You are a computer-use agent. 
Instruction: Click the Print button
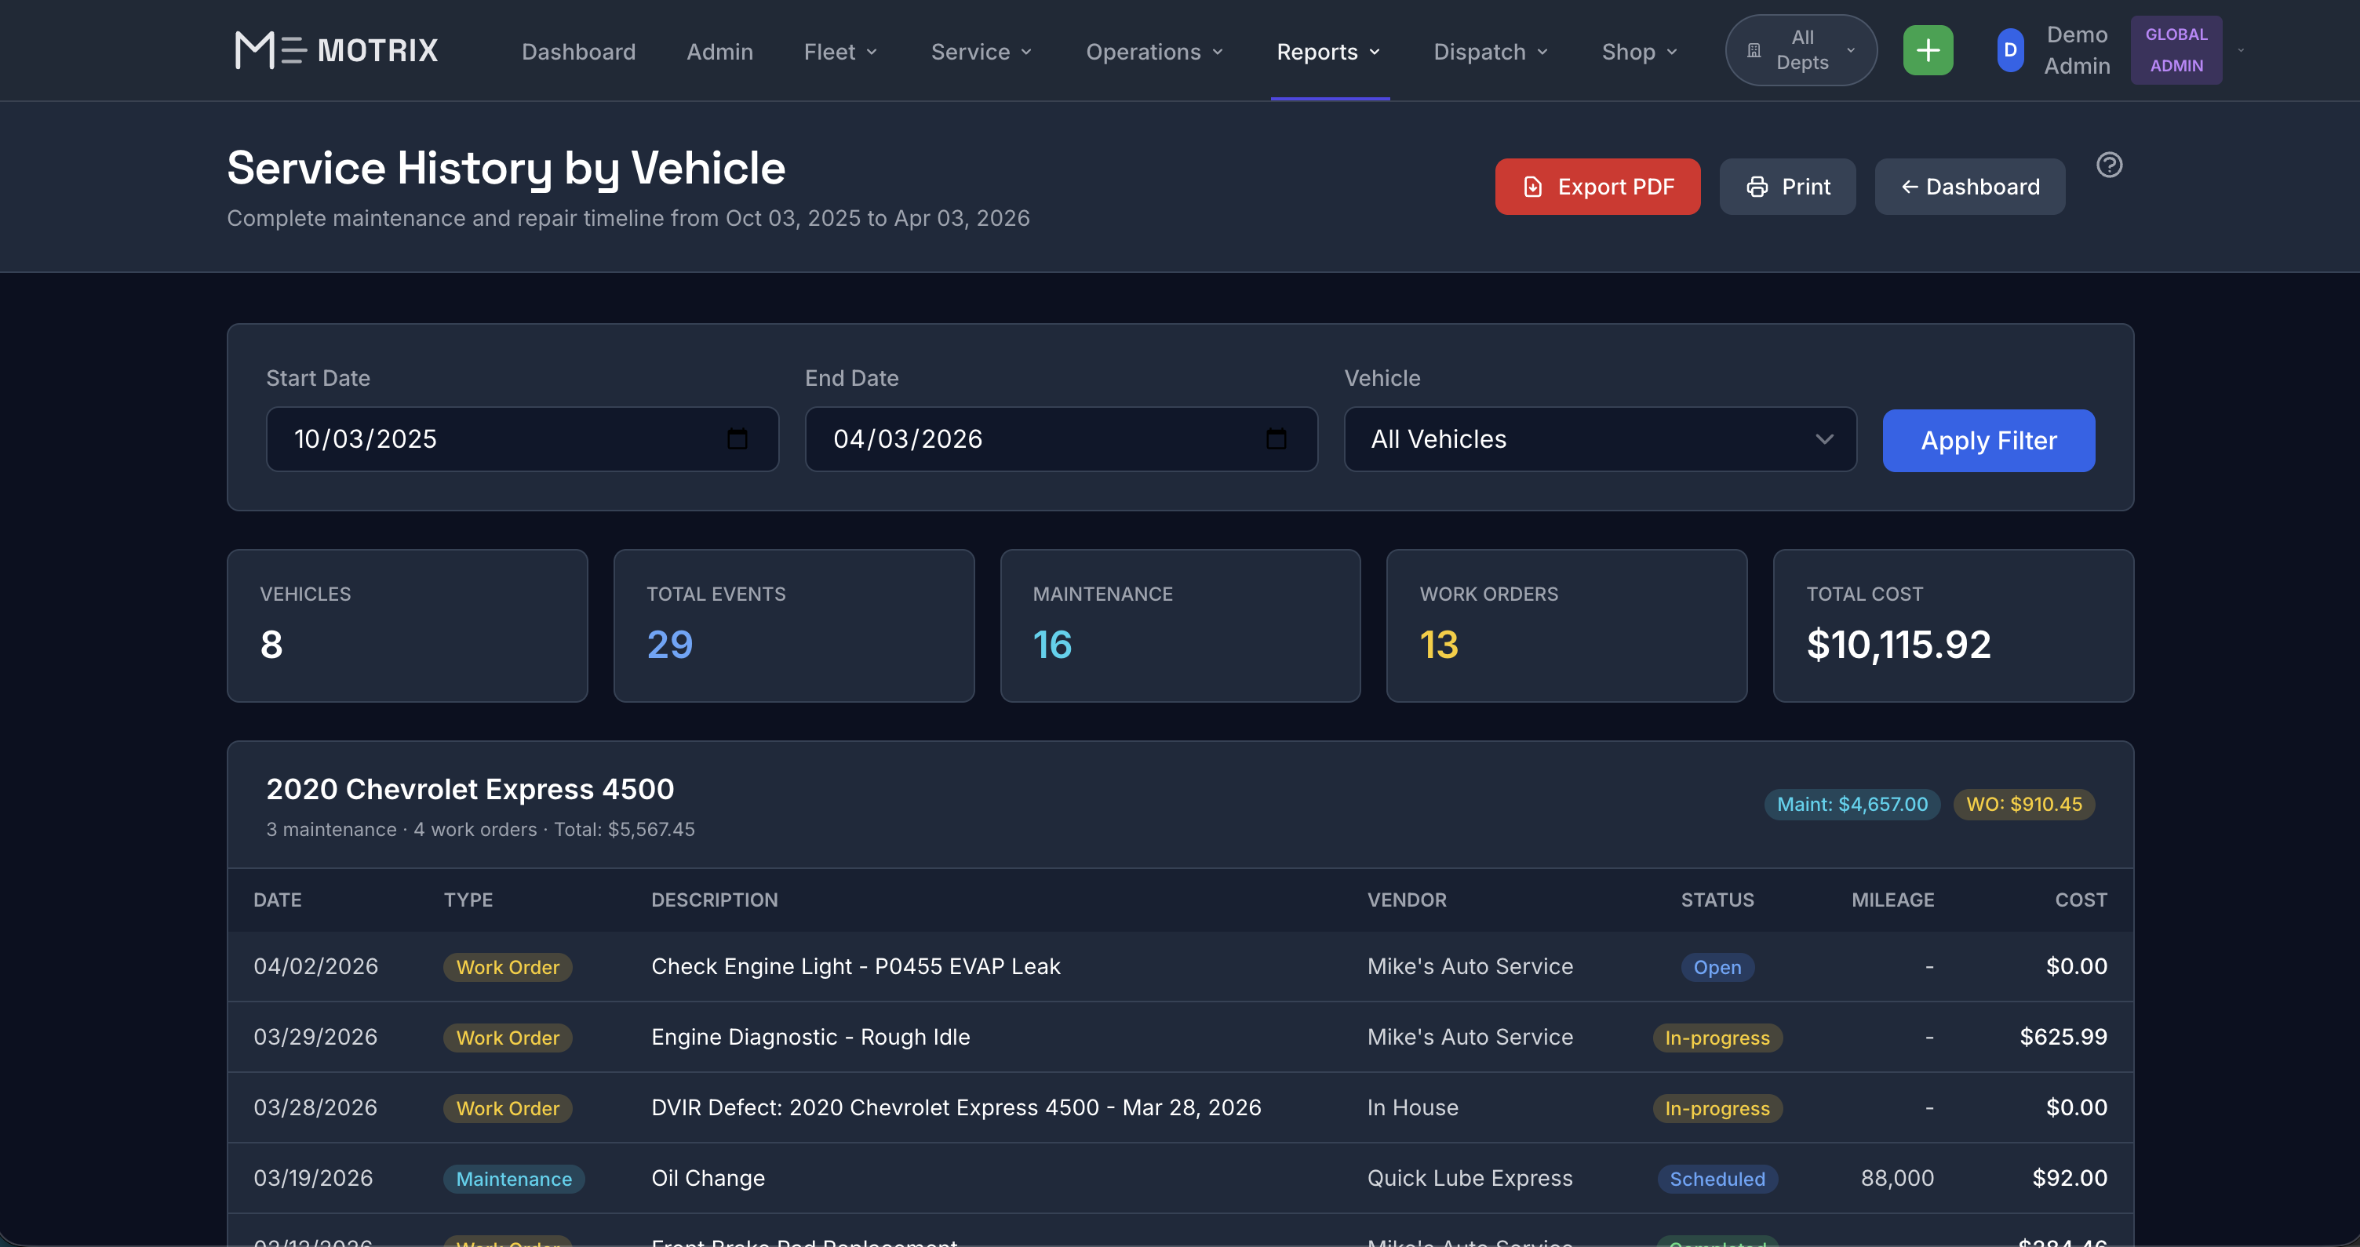[1786, 187]
